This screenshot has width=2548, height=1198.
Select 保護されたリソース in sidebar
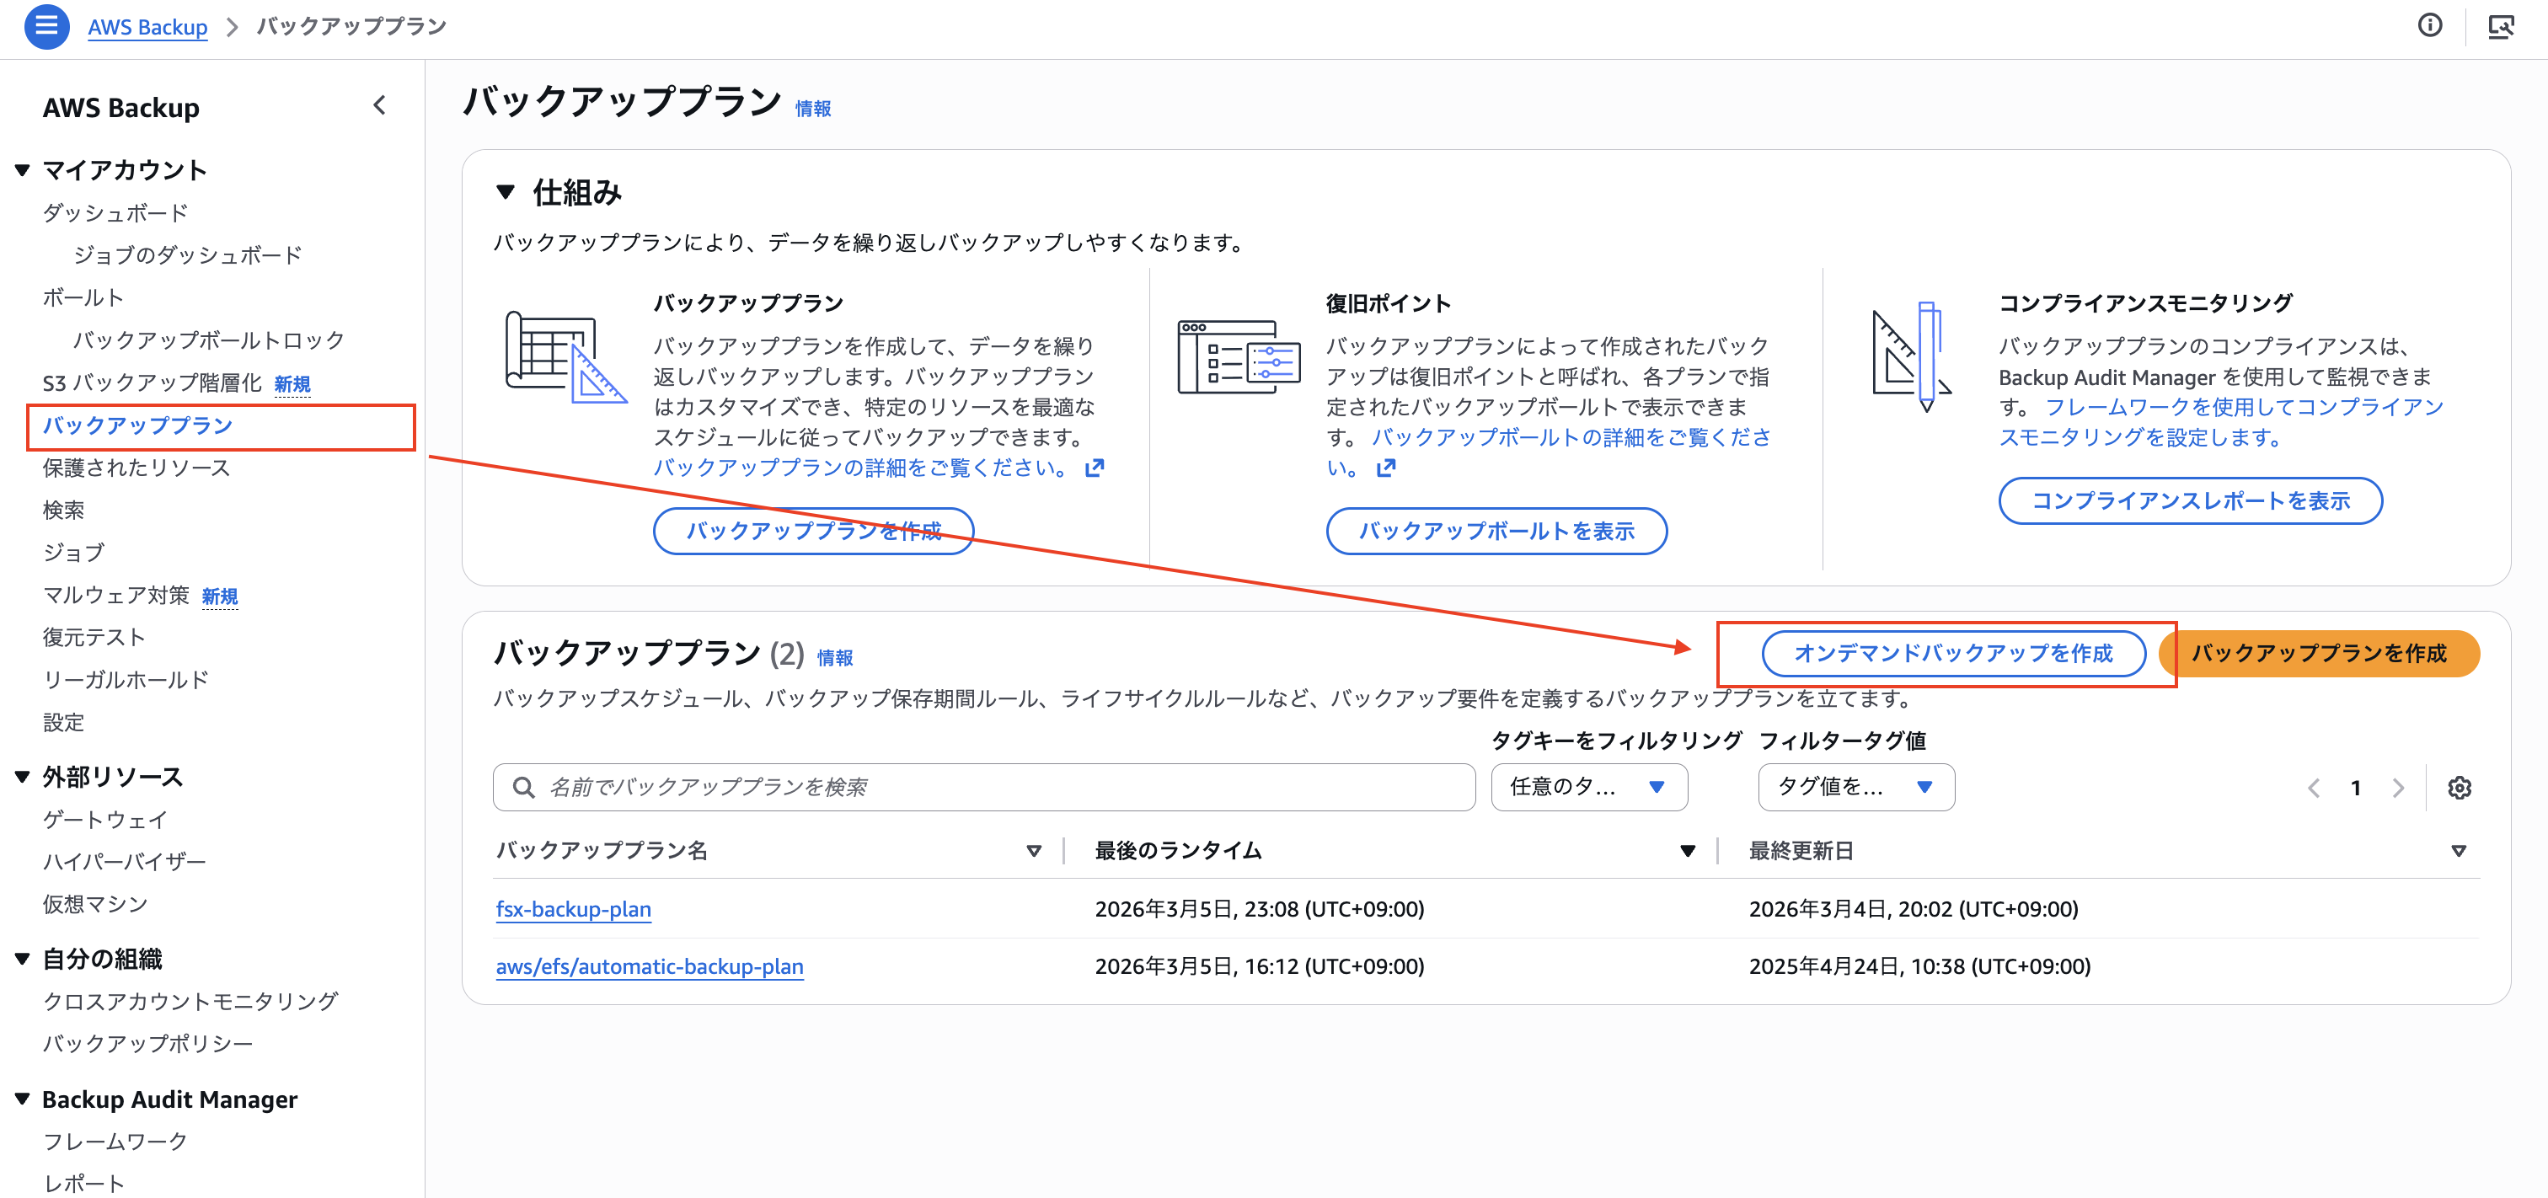tap(136, 468)
